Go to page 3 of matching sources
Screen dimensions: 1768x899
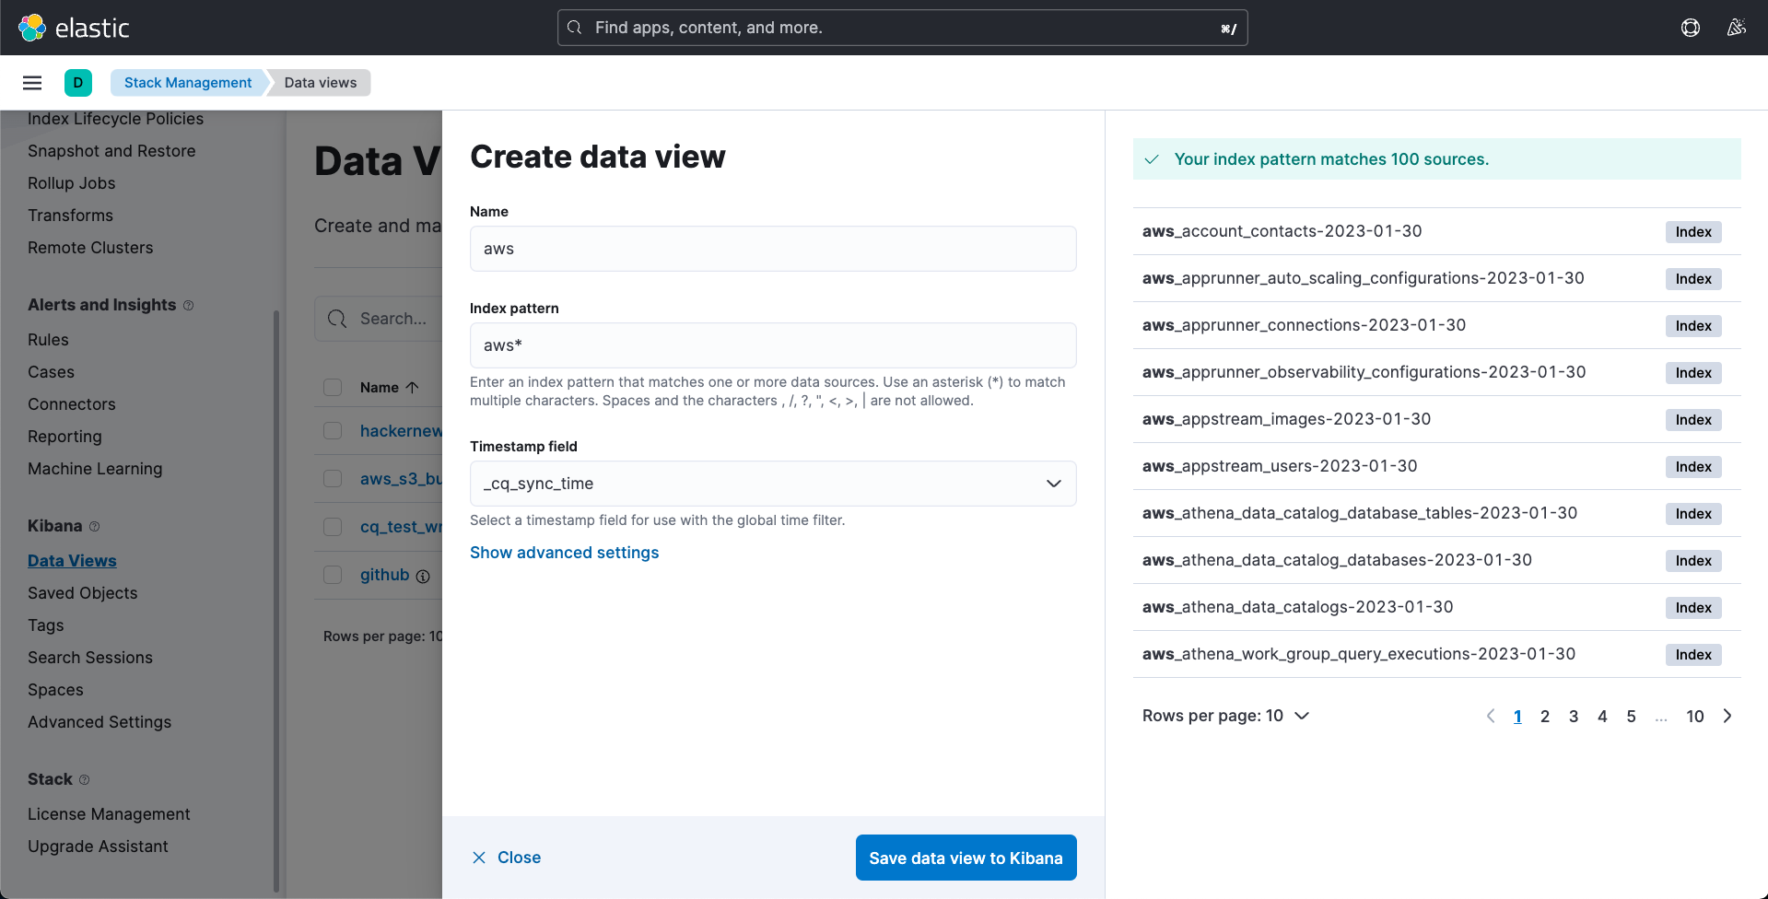click(1574, 716)
